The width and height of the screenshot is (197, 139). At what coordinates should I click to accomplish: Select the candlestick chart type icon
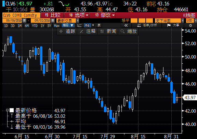(x=87, y=25)
